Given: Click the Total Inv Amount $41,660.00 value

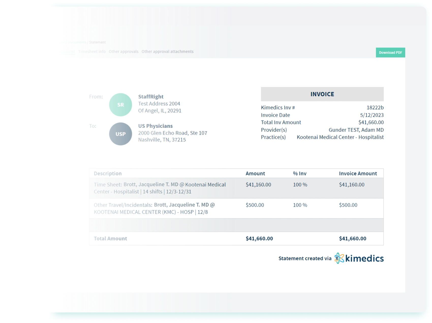Looking at the screenshot, I should (371, 122).
